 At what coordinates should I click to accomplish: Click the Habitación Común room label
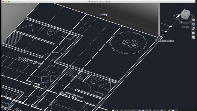pos(74,95)
